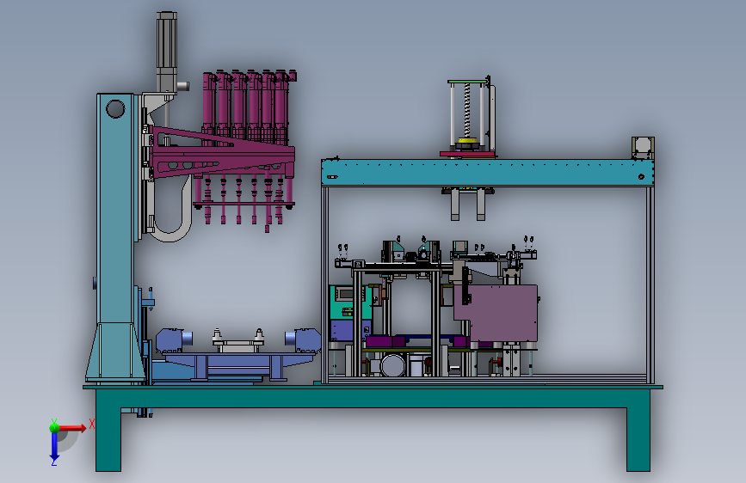Click the blue Z axis arrow of the triad
Image resolution: width=746 pixels, height=483 pixels.
pos(54,446)
